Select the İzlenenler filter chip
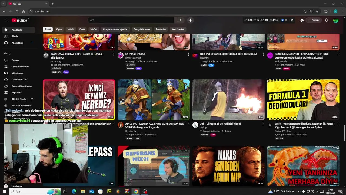Screen dimensions: 346x195 point(161,29)
